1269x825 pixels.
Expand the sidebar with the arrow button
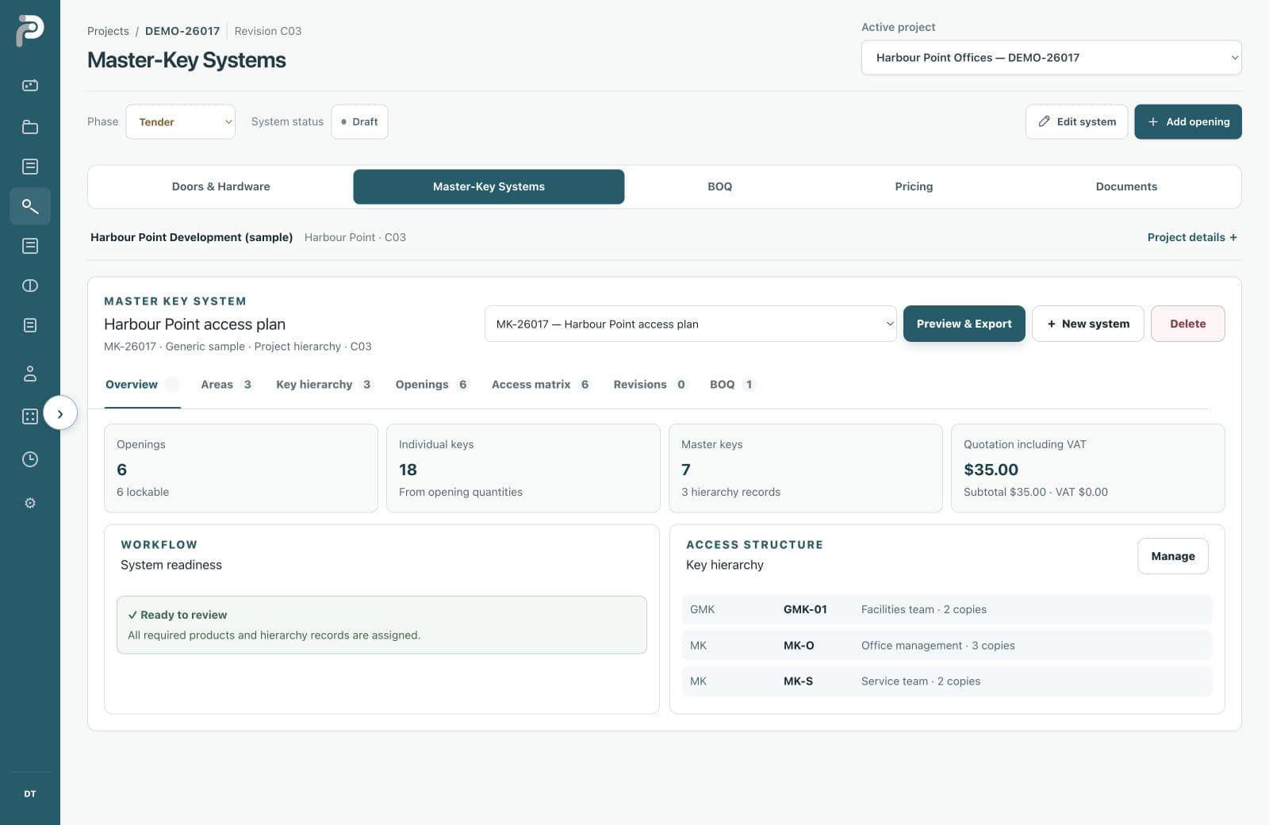tap(60, 413)
